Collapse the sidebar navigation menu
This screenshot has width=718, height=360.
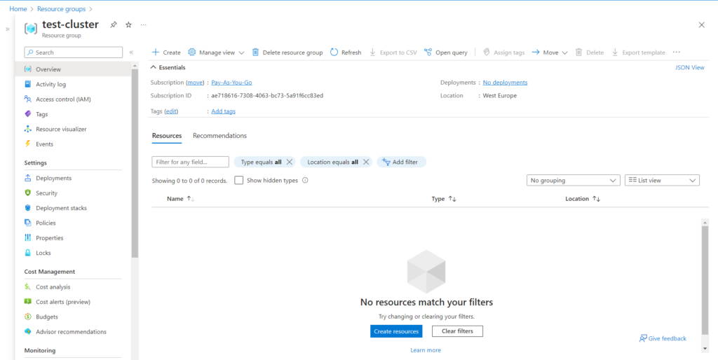click(x=131, y=53)
